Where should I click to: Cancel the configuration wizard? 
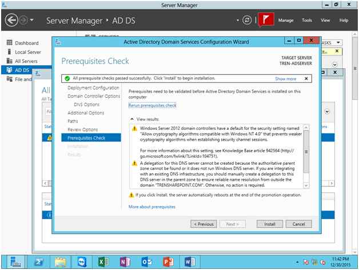pyautogui.click(x=298, y=224)
